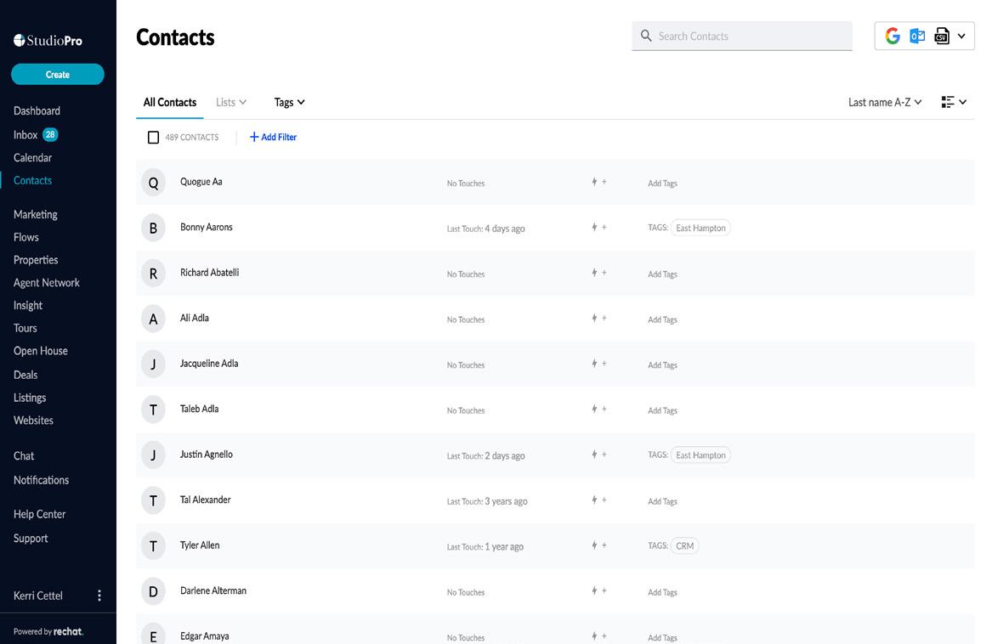Check the select-all contacts checkbox
This screenshot has height=644, width=992.
153,138
